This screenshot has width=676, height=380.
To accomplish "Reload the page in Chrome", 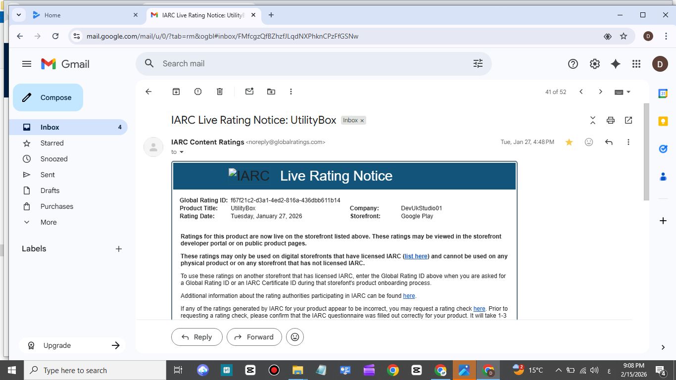I will coord(55,36).
